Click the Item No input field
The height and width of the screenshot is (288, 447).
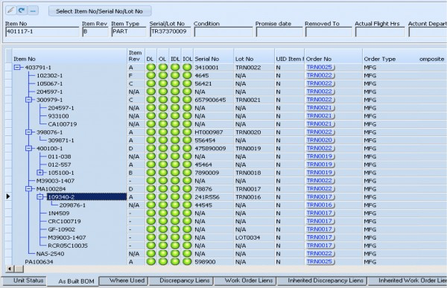pos(42,31)
